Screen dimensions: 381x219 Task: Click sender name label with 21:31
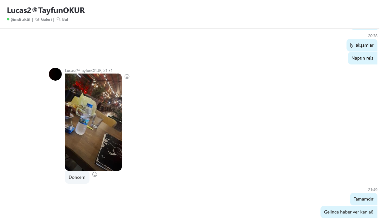(x=89, y=70)
